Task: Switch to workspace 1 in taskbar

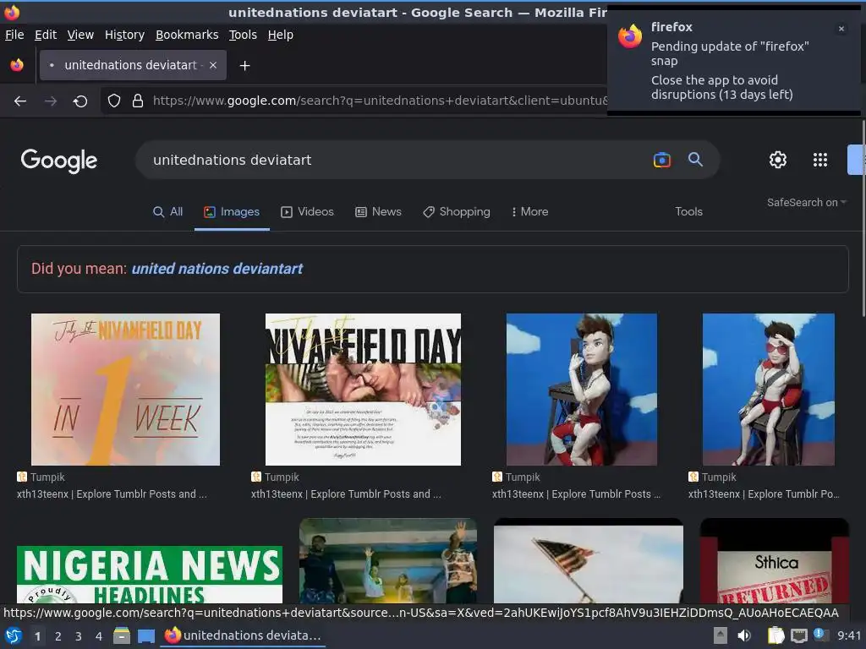Action: click(37, 636)
